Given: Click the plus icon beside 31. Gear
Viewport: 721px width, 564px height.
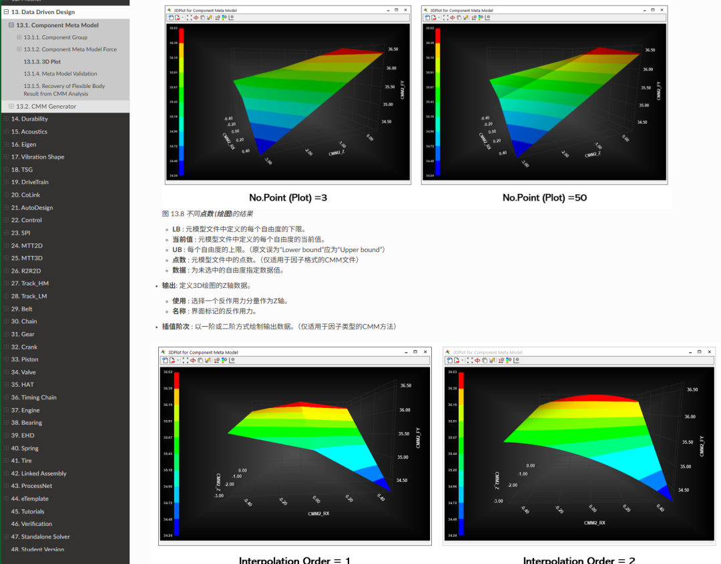Looking at the screenshot, I should click(6, 334).
